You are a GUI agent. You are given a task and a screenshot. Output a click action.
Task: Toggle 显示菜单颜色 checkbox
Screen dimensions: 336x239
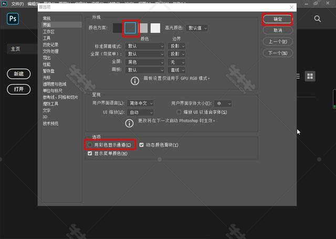click(x=90, y=154)
